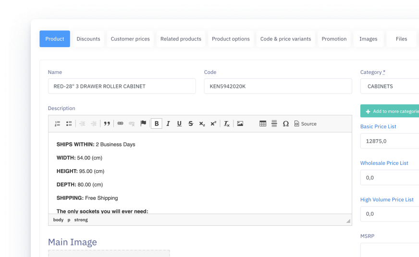Apply block quote formatting
419x257 pixels.
pos(107,123)
